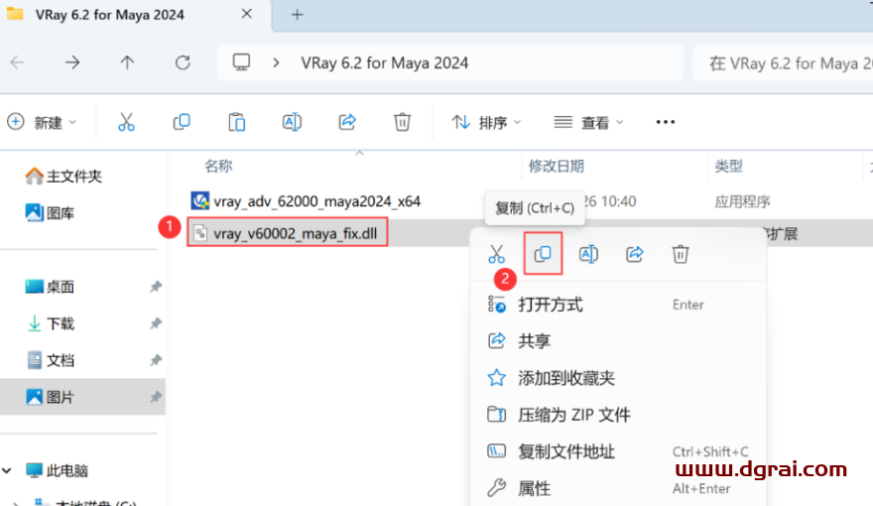
Task: Select file vray_v60002_maya_fix.dll
Action: click(x=288, y=233)
